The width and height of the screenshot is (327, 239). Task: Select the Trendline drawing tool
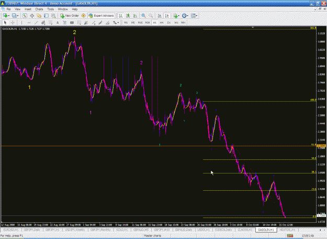(x=36, y=23)
